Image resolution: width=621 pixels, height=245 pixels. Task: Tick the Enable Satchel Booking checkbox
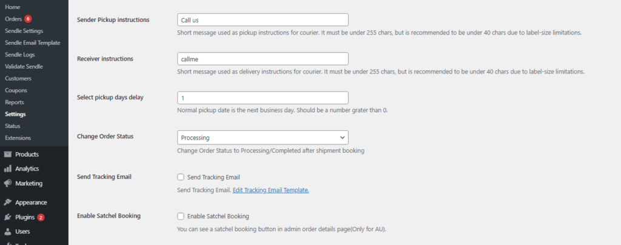coord(181,216)
